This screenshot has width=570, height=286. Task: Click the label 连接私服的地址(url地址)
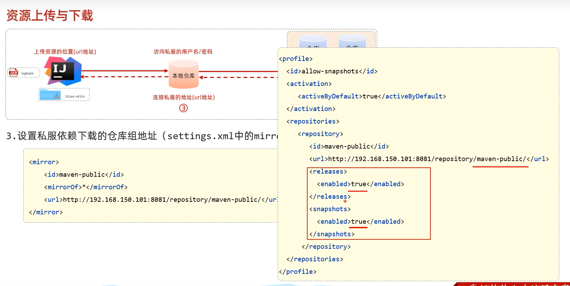[x=184, y=97]
